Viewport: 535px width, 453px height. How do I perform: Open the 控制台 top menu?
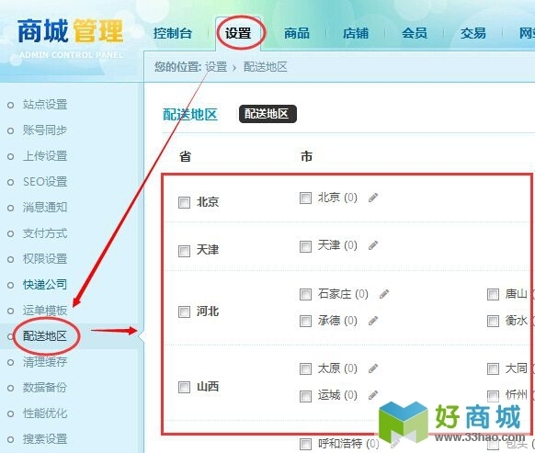point(173,33)
